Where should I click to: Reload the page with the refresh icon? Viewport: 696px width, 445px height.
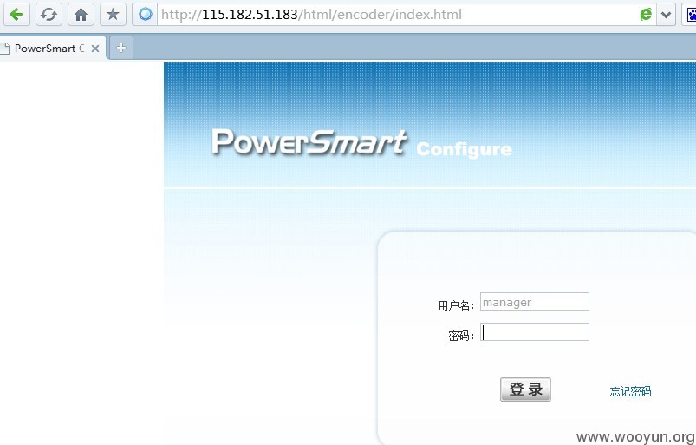pyautogui.click(x=49, y=15)
